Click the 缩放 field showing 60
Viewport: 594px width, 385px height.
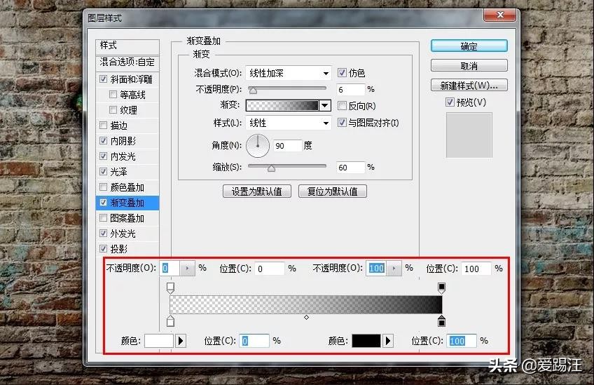pos(351,168)
